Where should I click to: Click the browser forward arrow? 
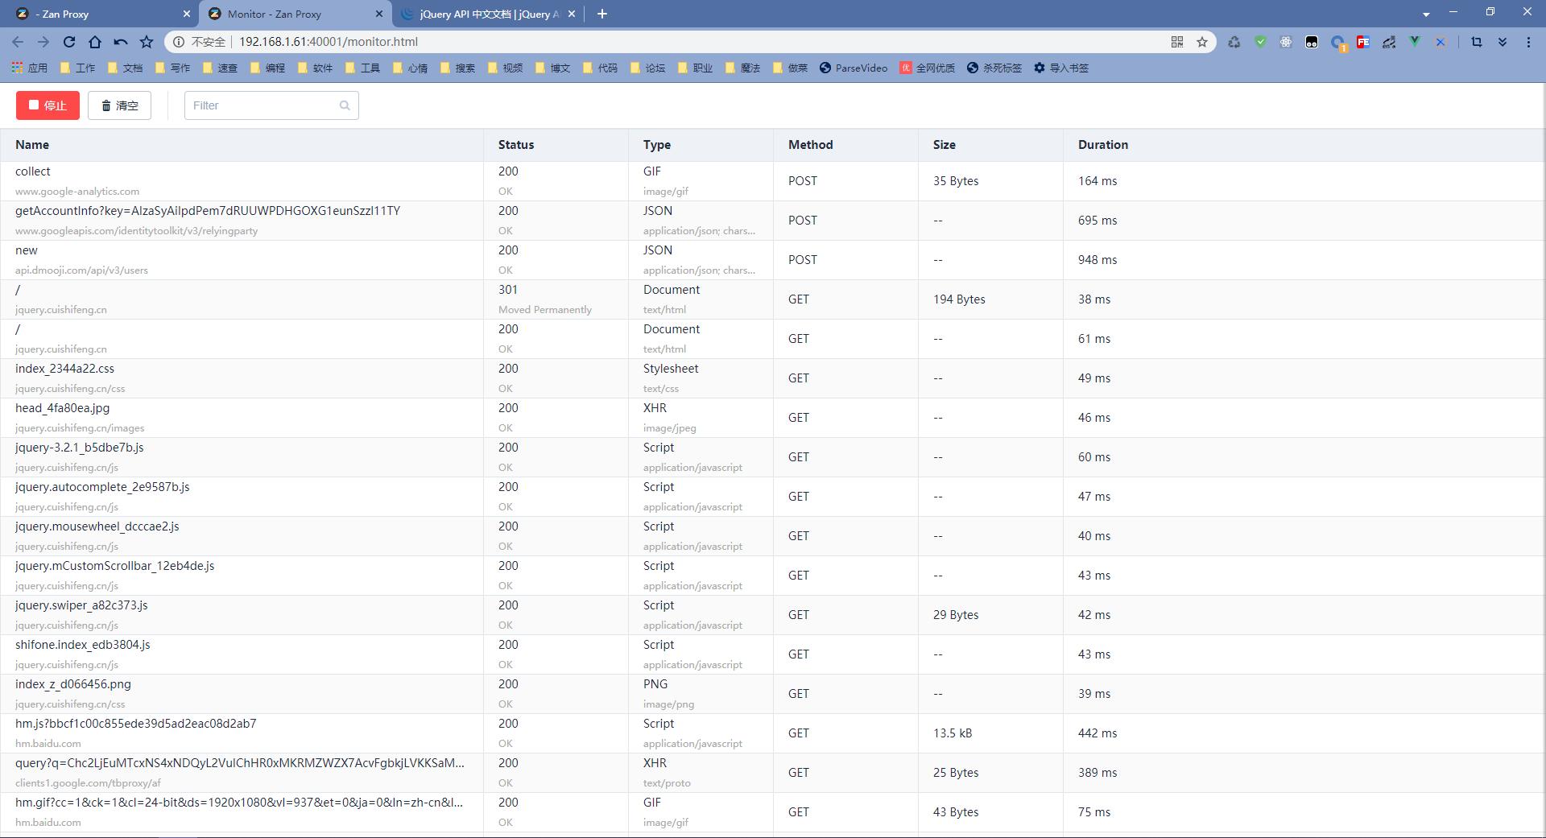(43, 42)
